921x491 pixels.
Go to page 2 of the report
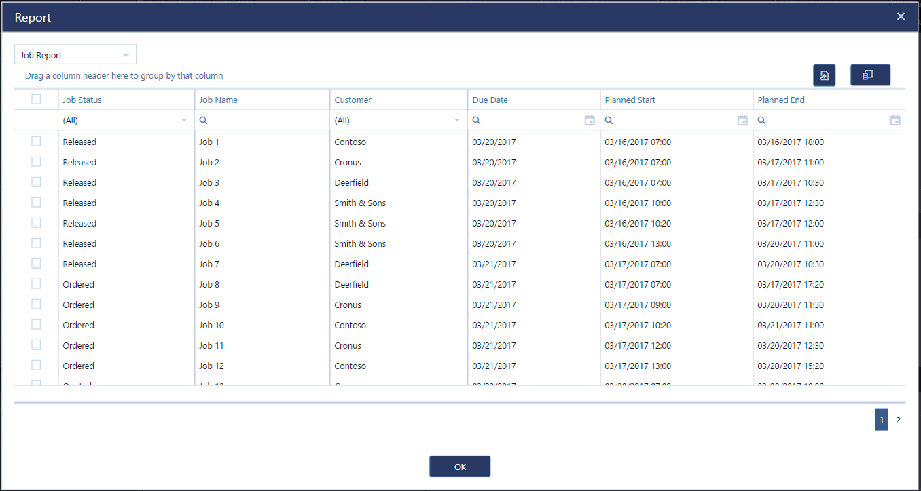click(x=898, y=420)
